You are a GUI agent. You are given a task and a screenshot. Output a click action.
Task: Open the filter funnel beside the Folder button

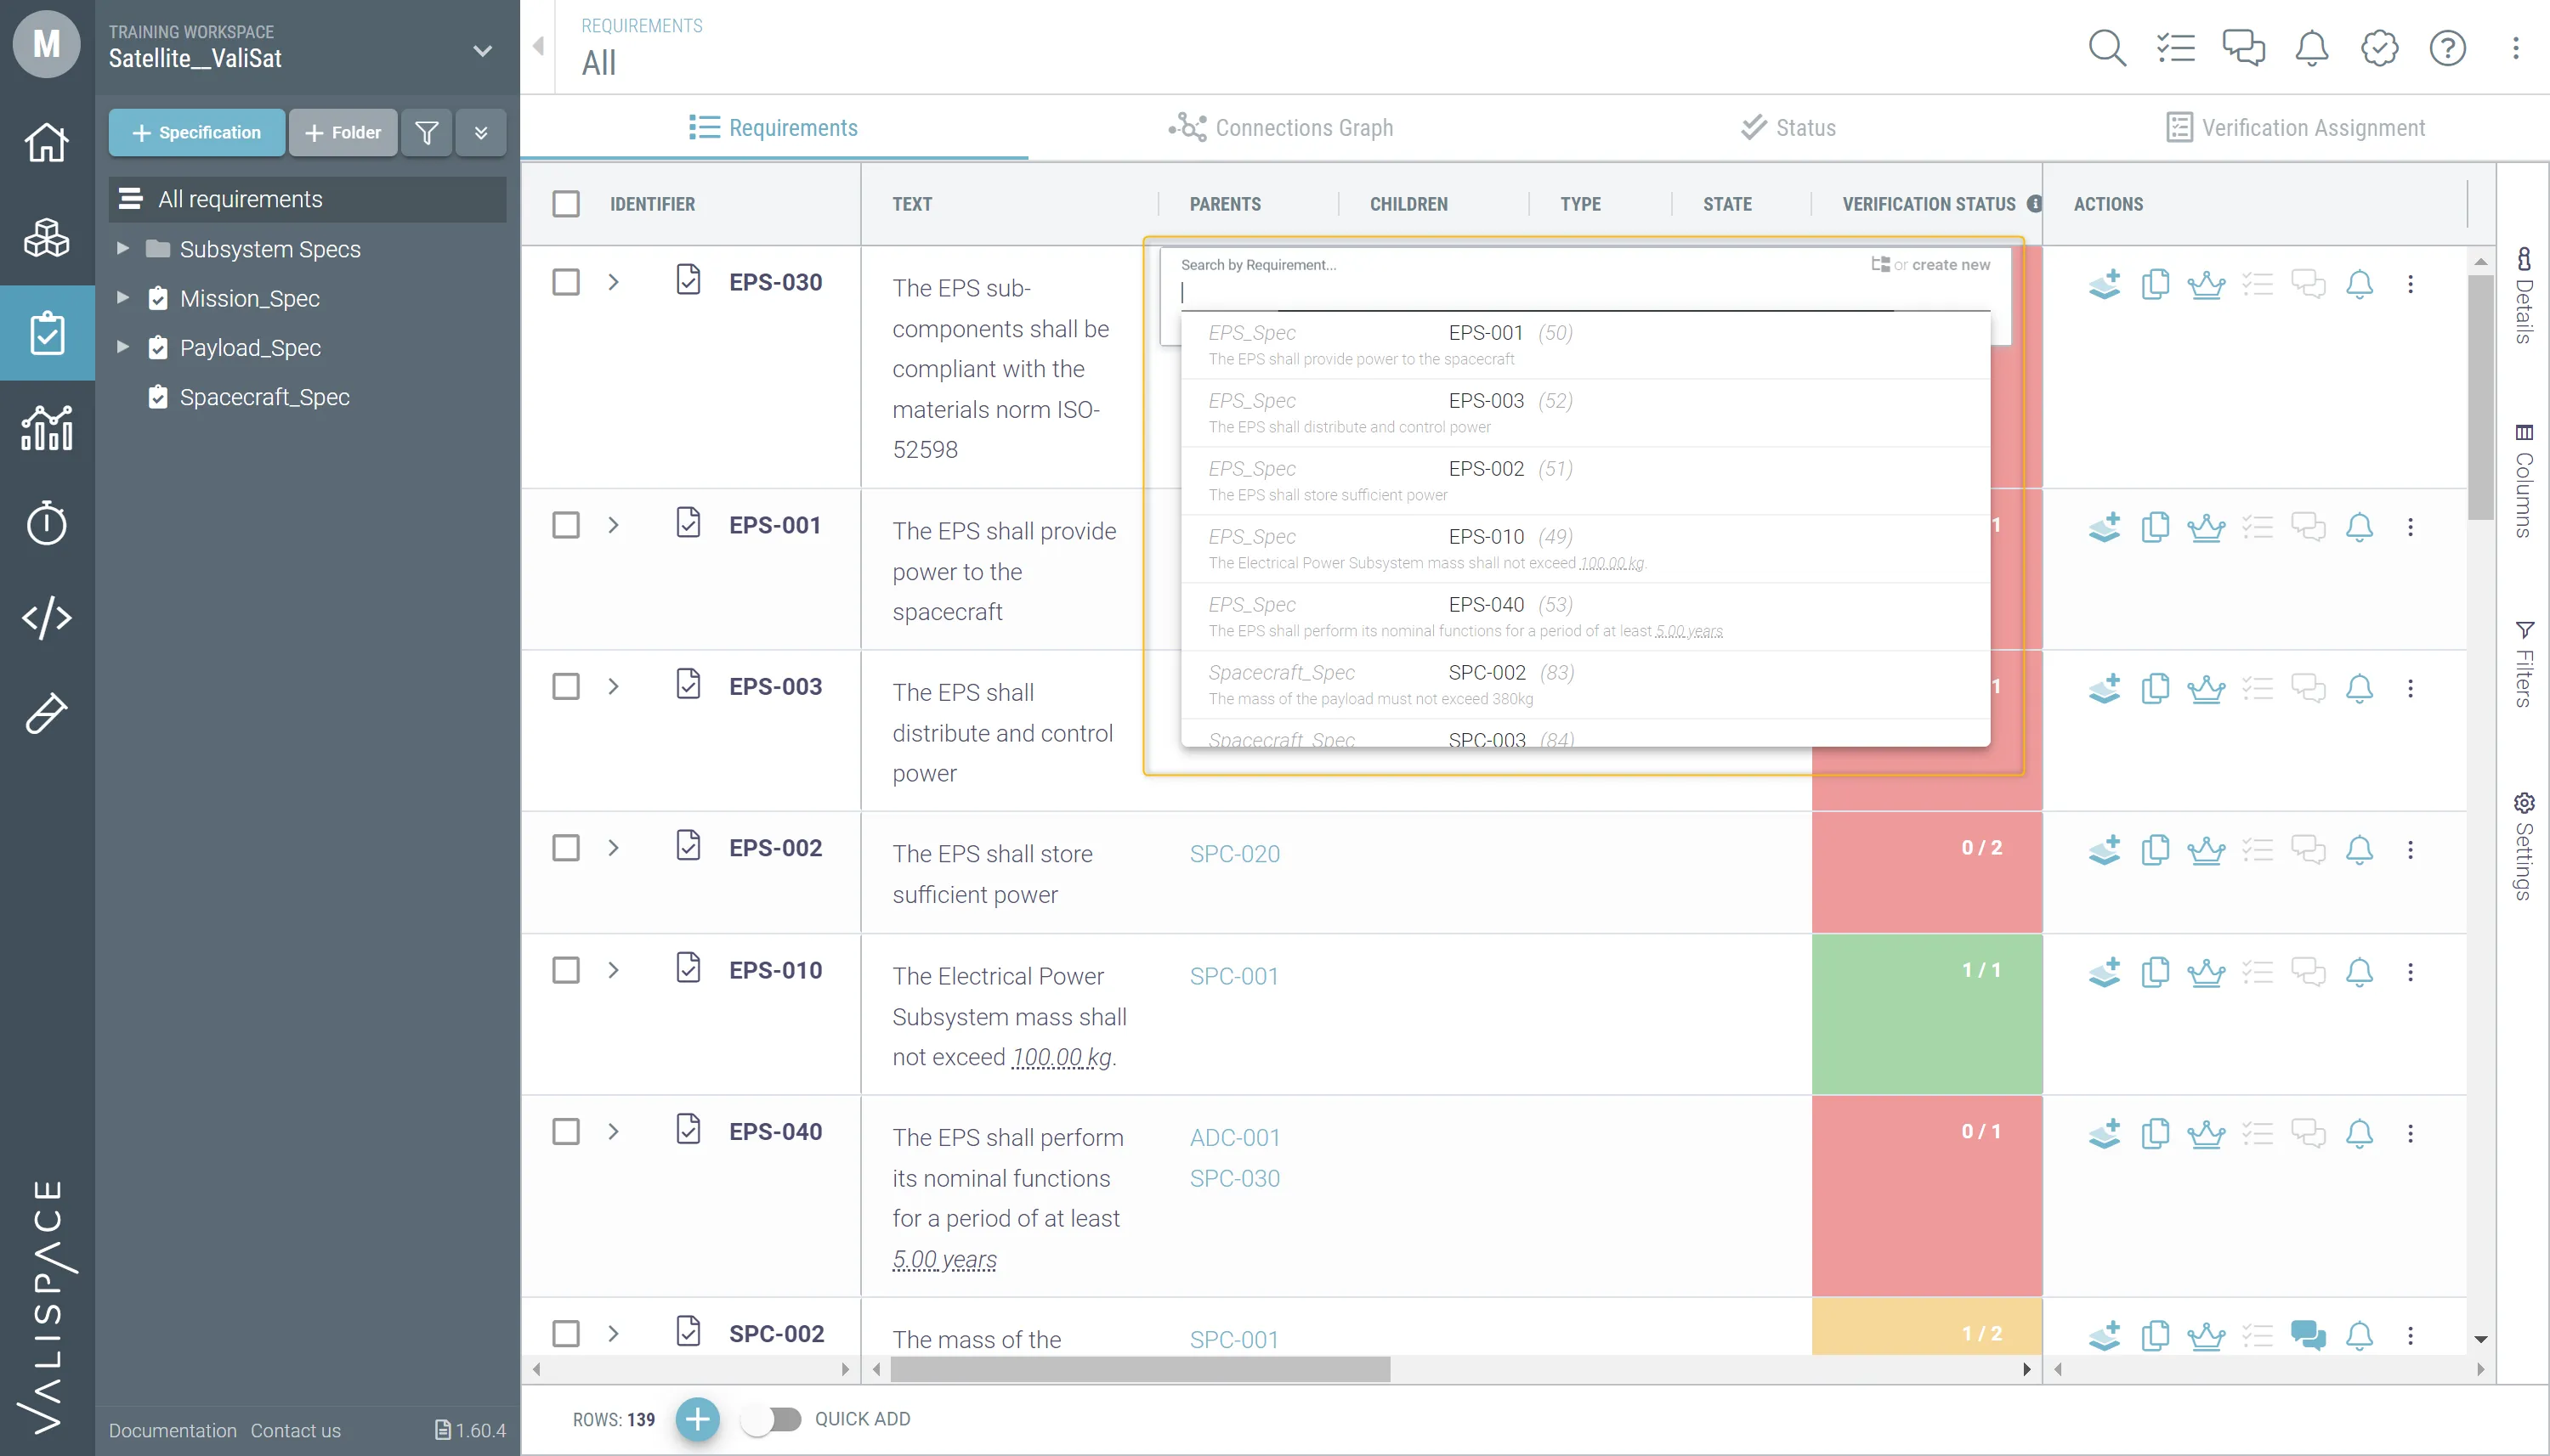[x=426, y=133]
